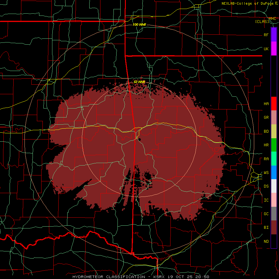The width and height of the screenshot is (279, 279).
Task: Click the IC legend label
Action: [266, 200]
